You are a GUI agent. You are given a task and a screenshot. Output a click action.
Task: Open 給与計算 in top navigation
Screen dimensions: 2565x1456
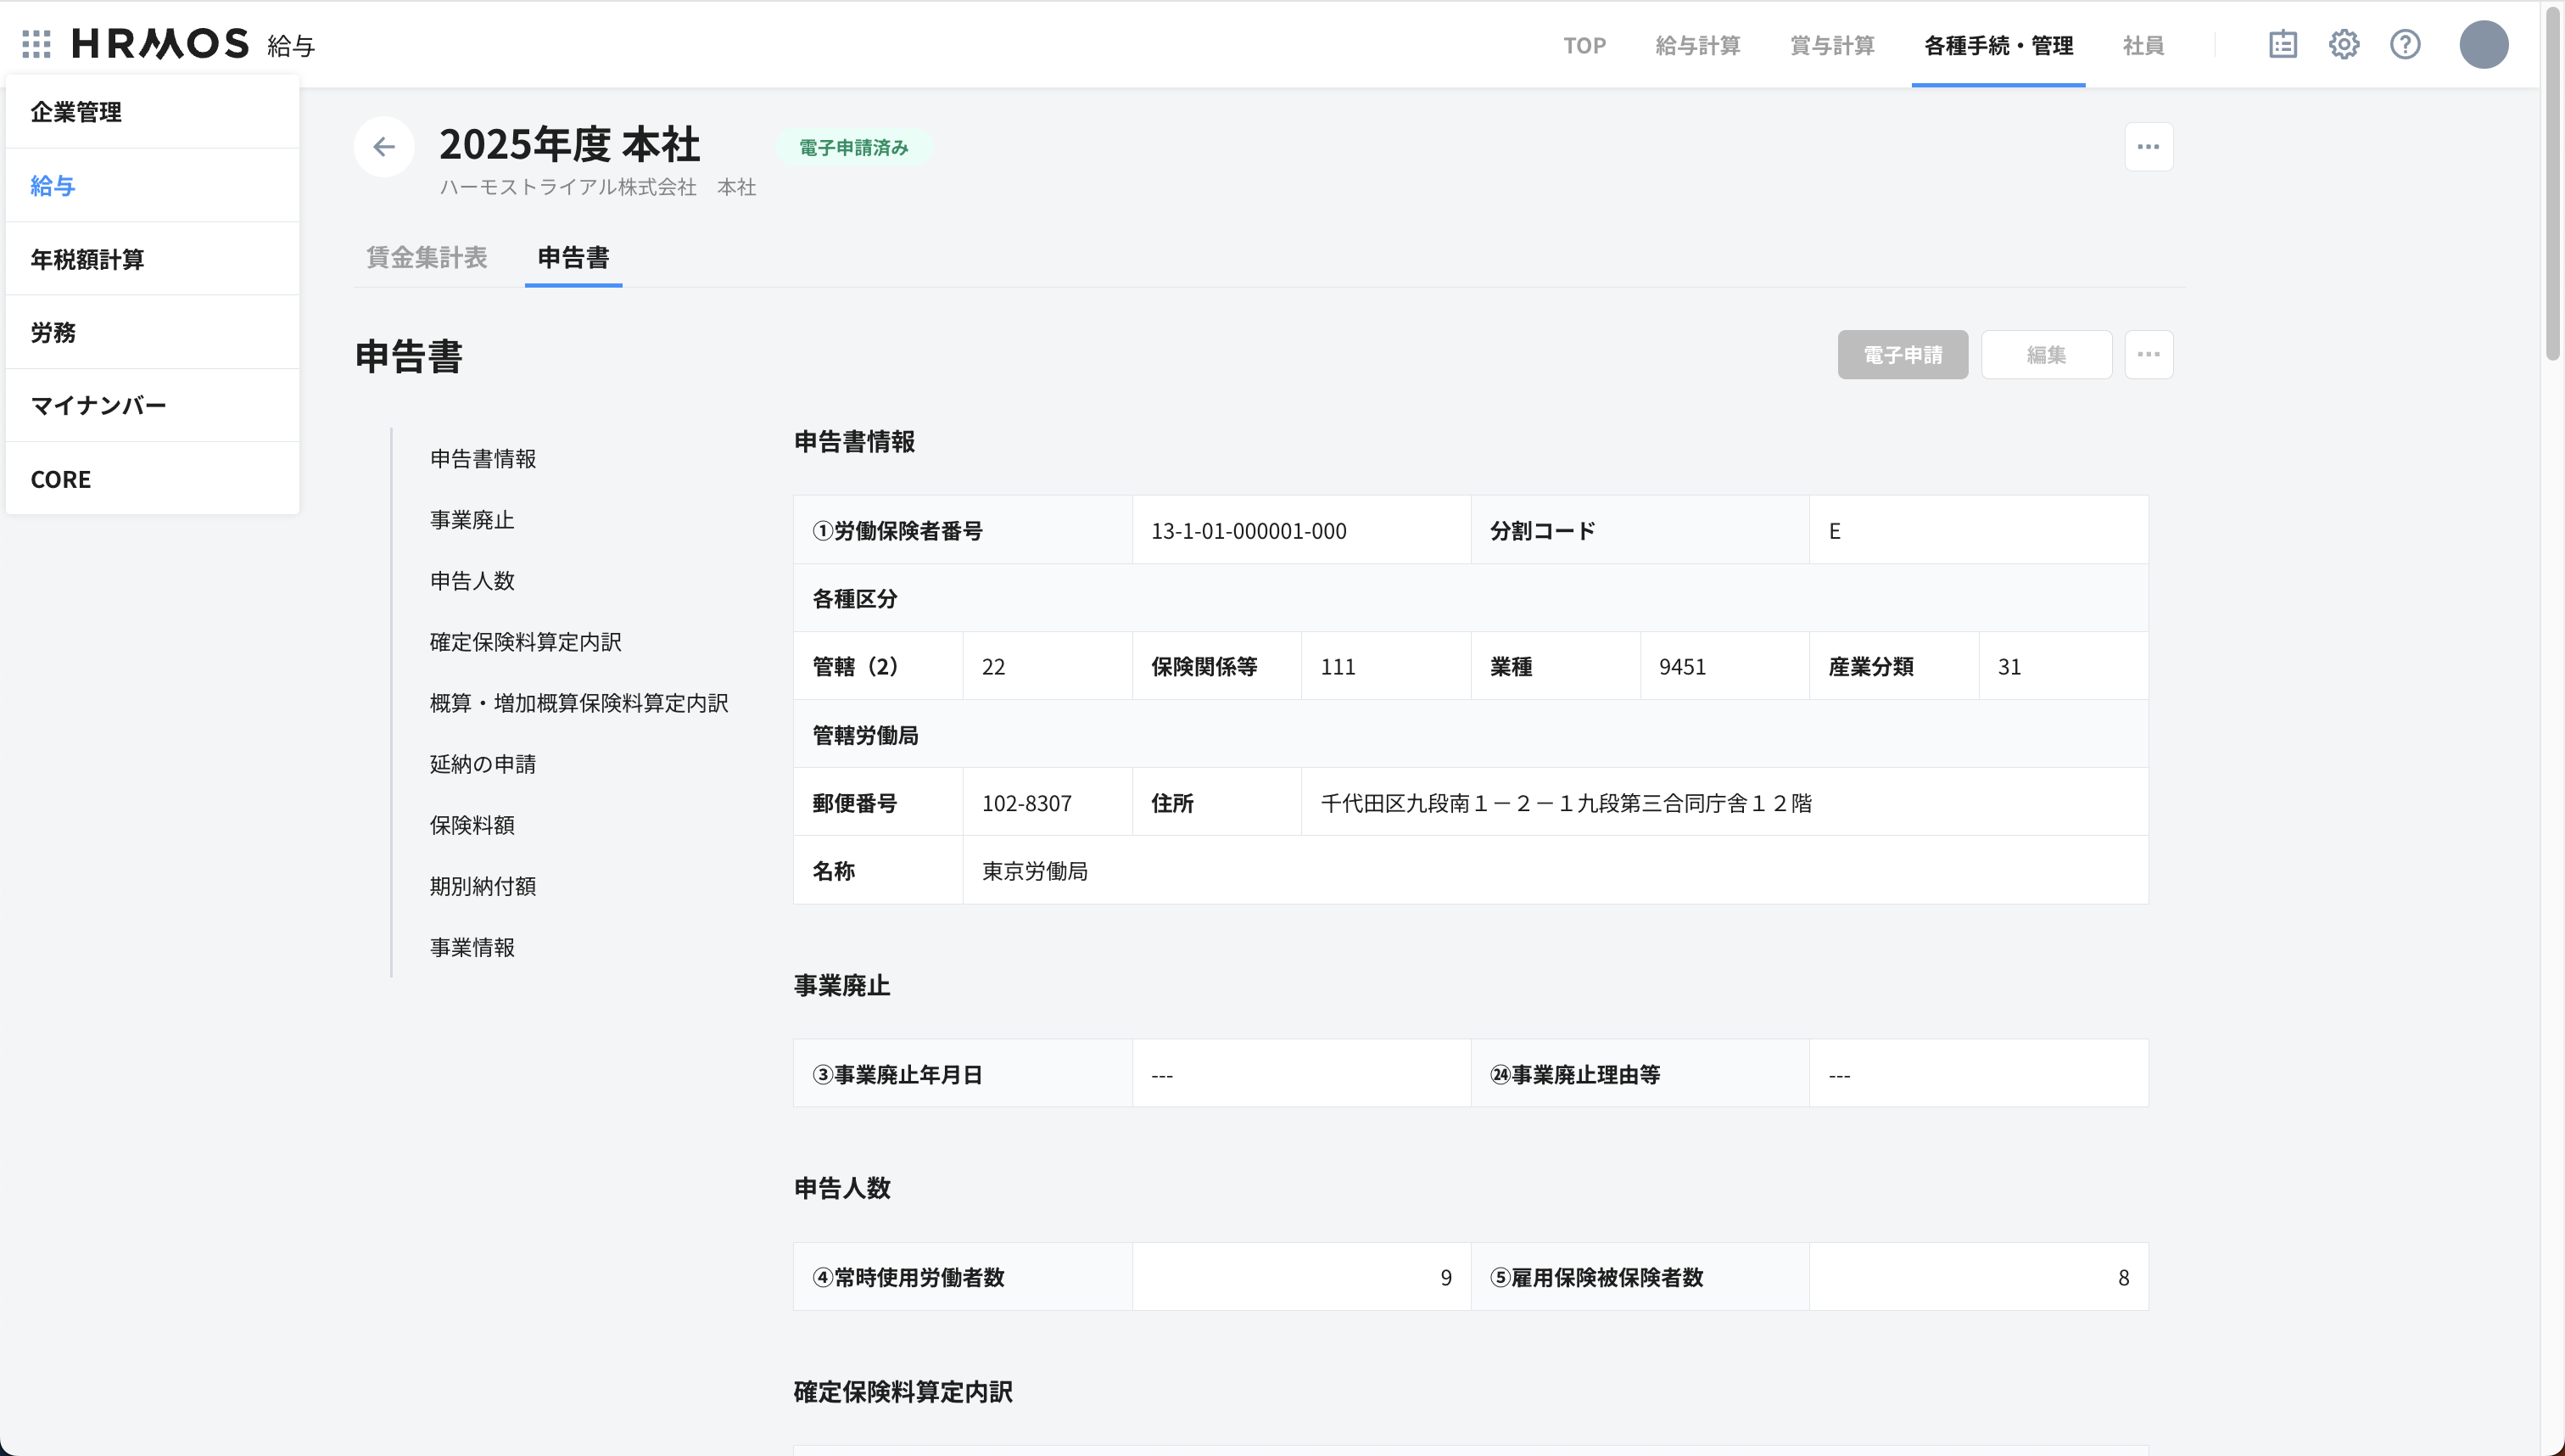[1697, 45]
